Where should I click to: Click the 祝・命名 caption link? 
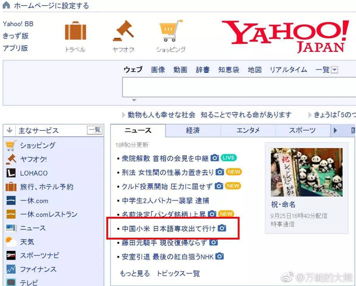[283, 205]
